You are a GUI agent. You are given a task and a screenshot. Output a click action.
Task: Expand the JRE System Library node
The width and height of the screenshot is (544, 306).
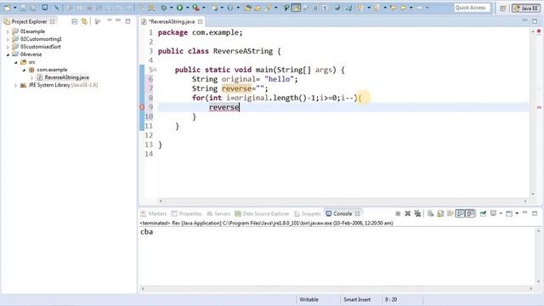coord(15,85)
